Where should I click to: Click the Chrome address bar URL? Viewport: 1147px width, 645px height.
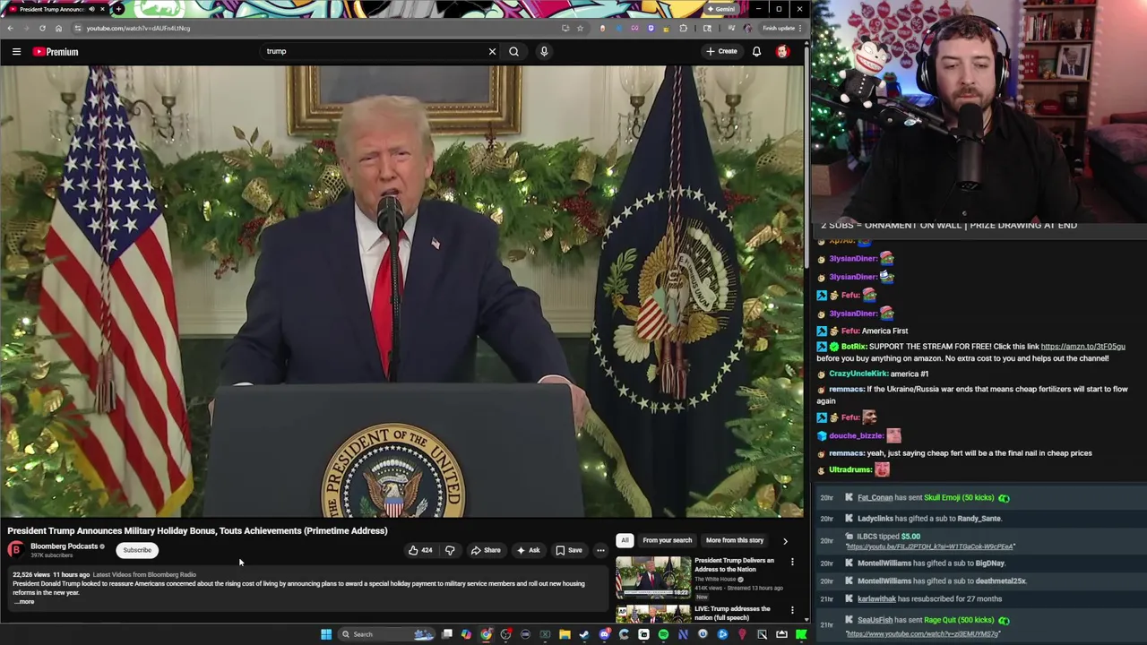pos(138,28)
